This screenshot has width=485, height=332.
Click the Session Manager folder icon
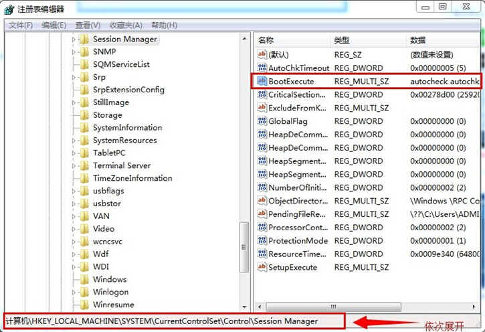click(x=84, y=39)
